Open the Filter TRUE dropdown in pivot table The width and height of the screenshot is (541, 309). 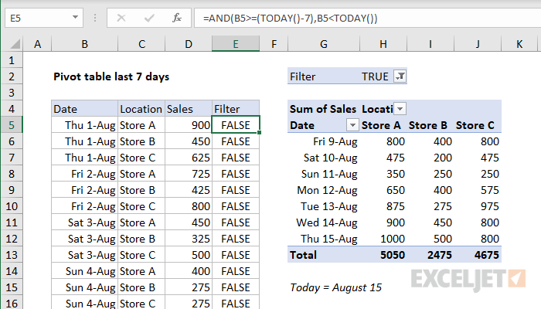tap(400, 76)
